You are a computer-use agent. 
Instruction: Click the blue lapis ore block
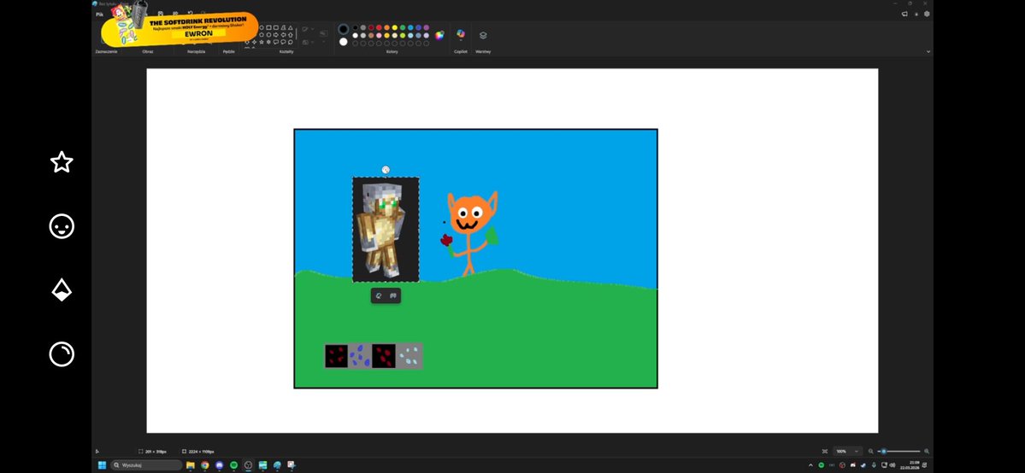click(x=360, y=356)
